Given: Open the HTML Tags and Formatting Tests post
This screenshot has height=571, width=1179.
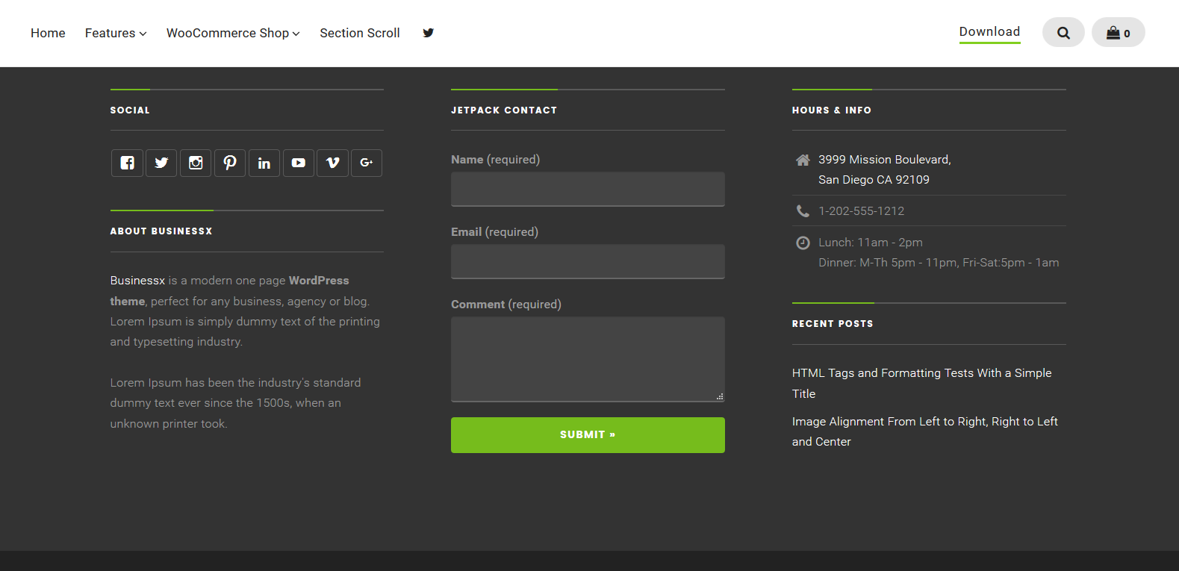Looking at the screenshot, I should (x=921, y=373).
